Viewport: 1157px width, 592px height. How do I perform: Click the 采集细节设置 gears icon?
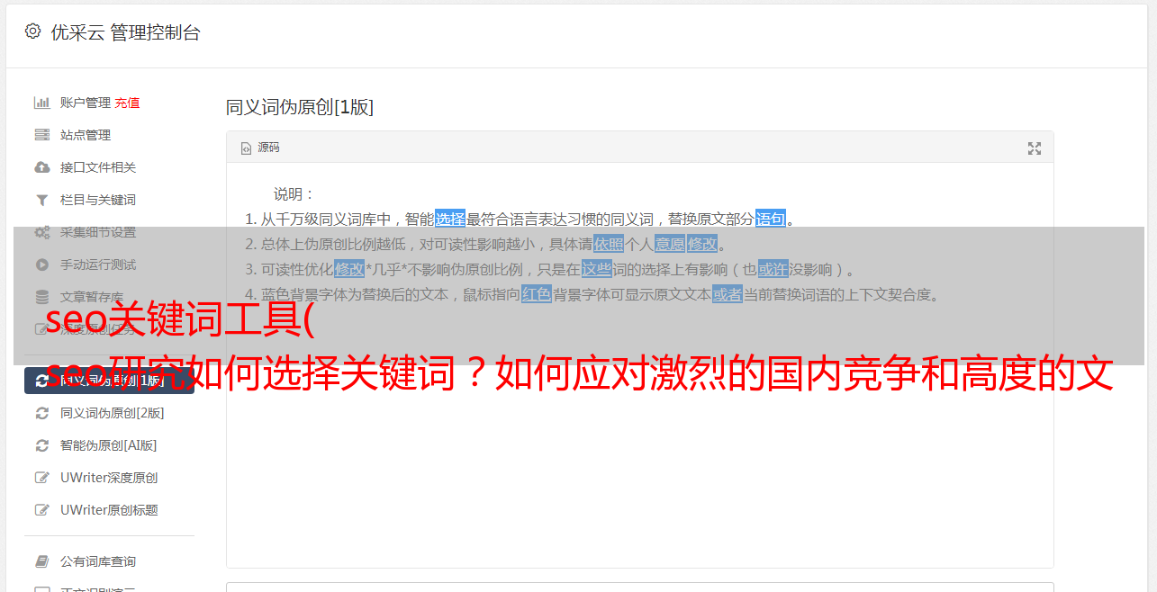pos(42,232)
